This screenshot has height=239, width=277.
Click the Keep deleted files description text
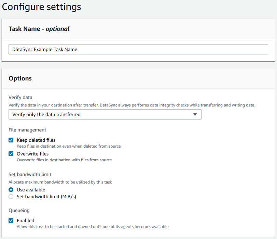tap(68, 146)
